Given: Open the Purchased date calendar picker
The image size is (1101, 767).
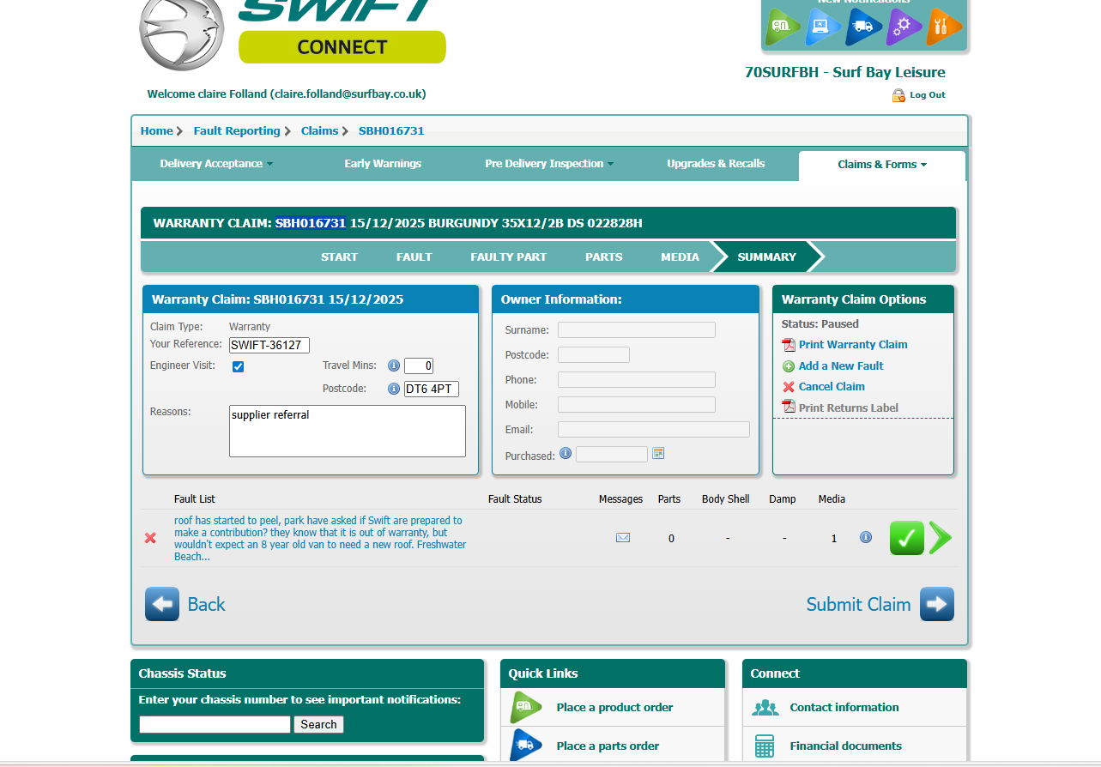Looking at the screenshot, I should click(658, 453).
